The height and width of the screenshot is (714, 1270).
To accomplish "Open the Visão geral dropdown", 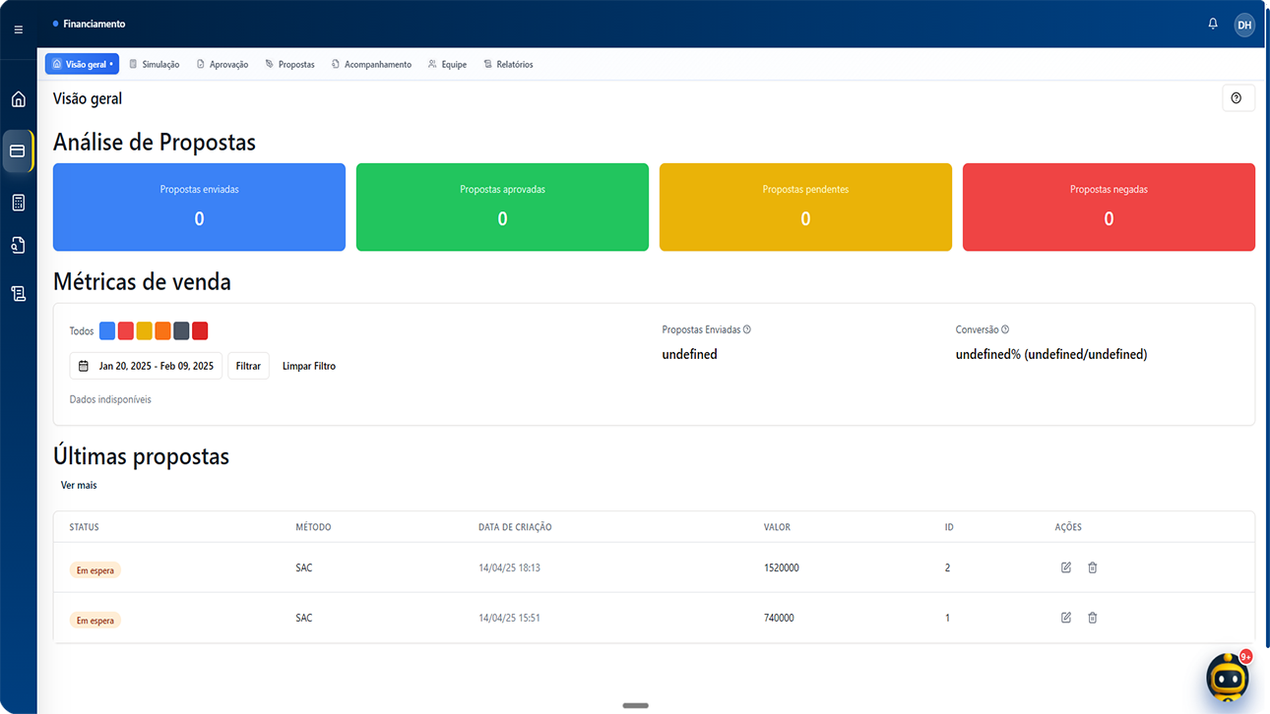I will point(81,63).
